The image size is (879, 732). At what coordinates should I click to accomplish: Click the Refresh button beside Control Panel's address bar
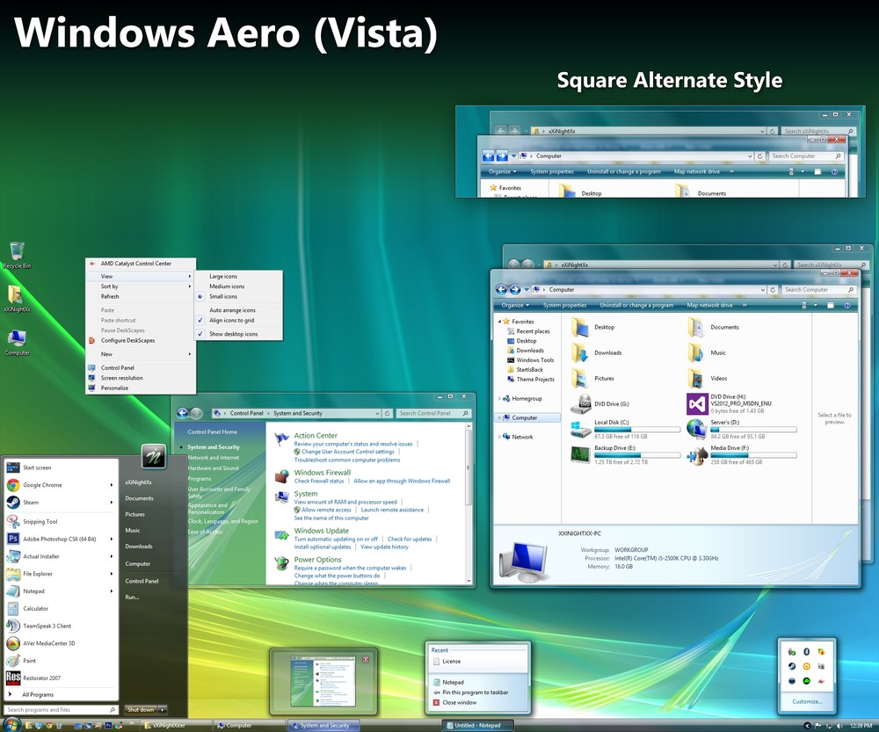click(x=387, y=413)
